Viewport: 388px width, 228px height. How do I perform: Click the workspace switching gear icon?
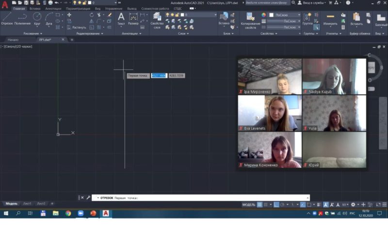[x=353, y=205]
